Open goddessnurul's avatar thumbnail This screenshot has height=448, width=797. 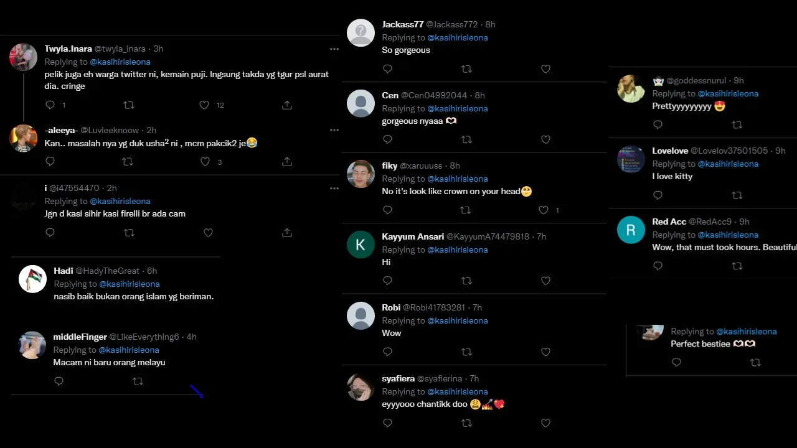[631, 88]
